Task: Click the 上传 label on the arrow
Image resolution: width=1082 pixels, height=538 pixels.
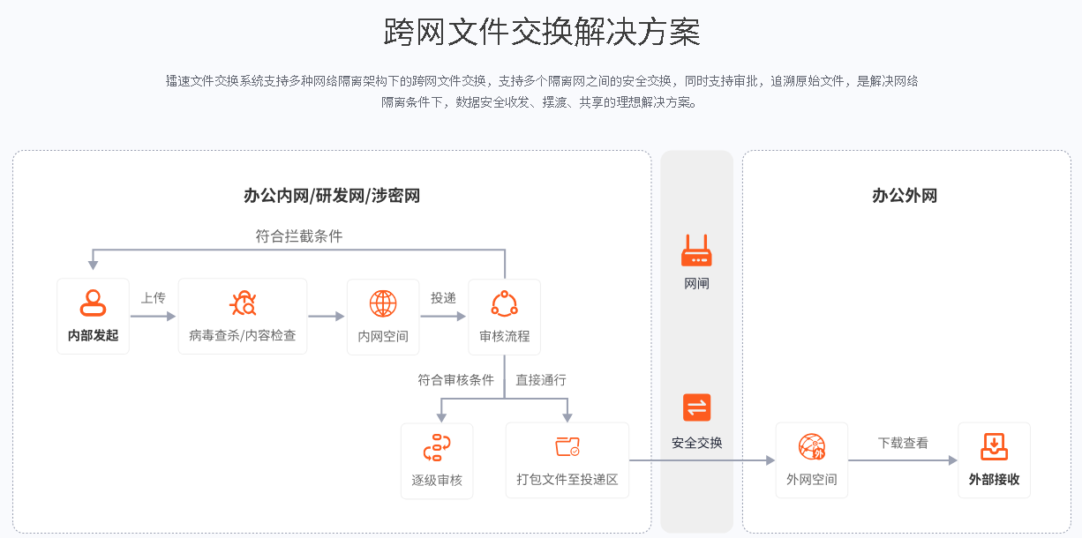Action: coord(154,297)
